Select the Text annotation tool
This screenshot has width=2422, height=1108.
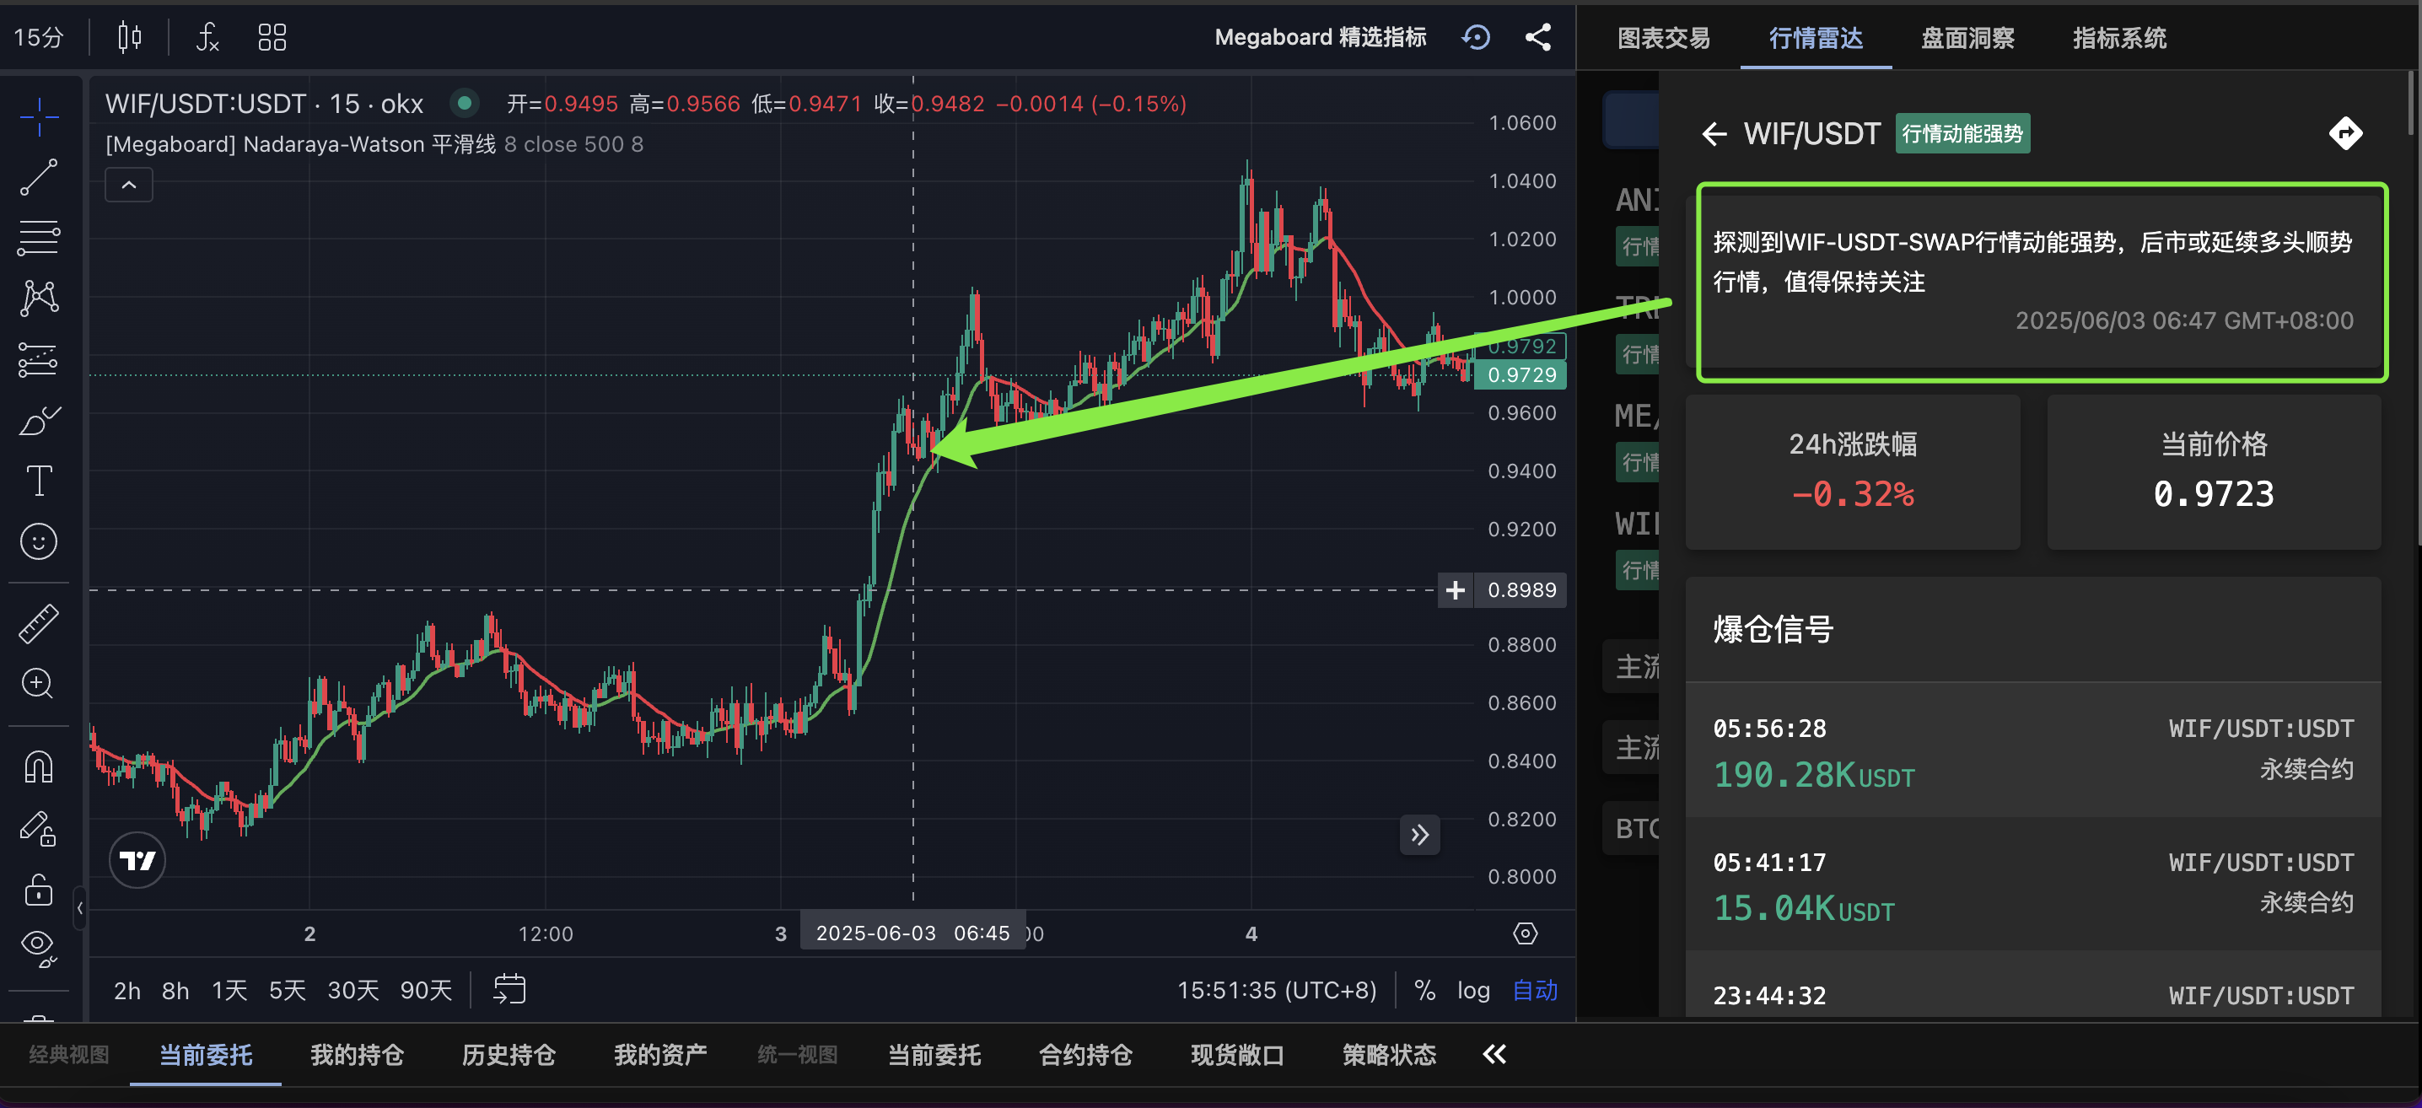click(x=39, y=481)
